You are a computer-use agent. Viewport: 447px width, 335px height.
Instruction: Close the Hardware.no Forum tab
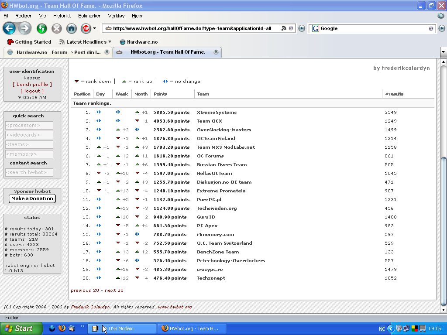pyautogui.click(x=107, y=52)
